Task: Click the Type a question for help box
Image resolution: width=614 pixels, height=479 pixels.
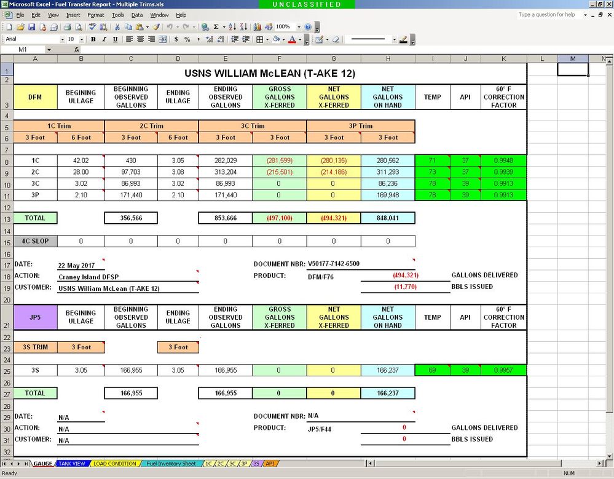Action: click(x=549, y=15)
